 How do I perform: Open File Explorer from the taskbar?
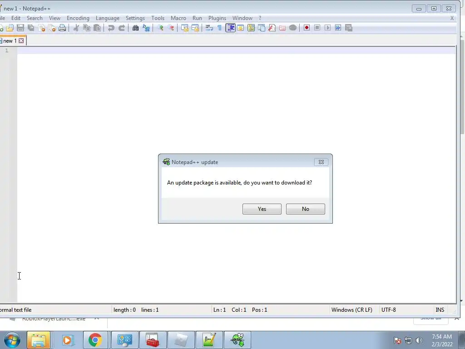coord(39,340)
